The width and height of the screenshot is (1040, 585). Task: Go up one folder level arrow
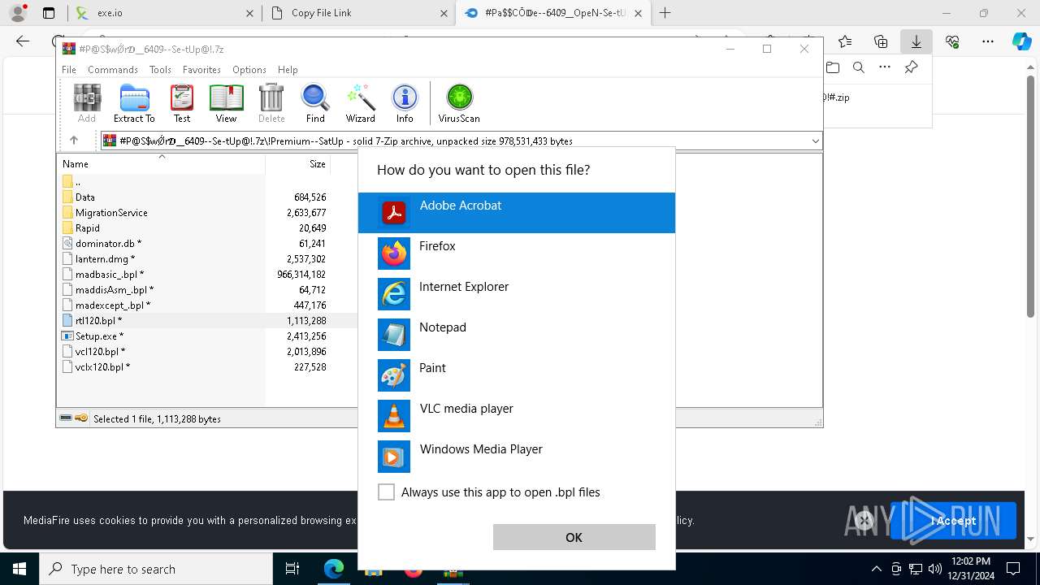click(x=74, y=141)
